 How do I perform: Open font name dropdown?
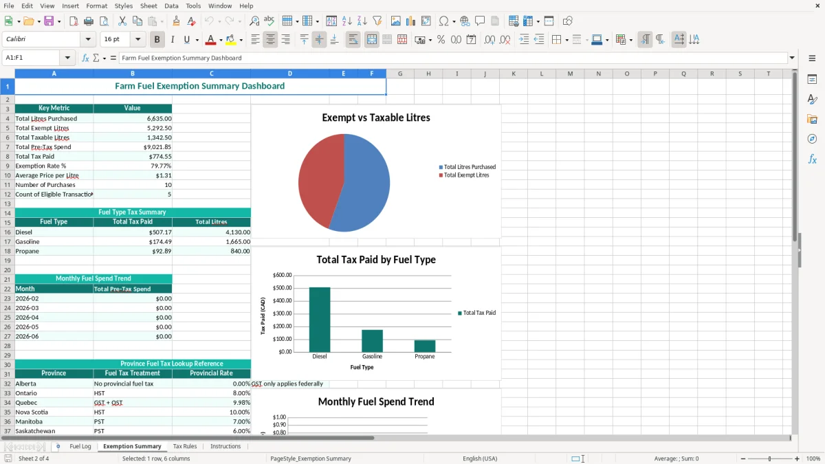click(x=88, y=40)
